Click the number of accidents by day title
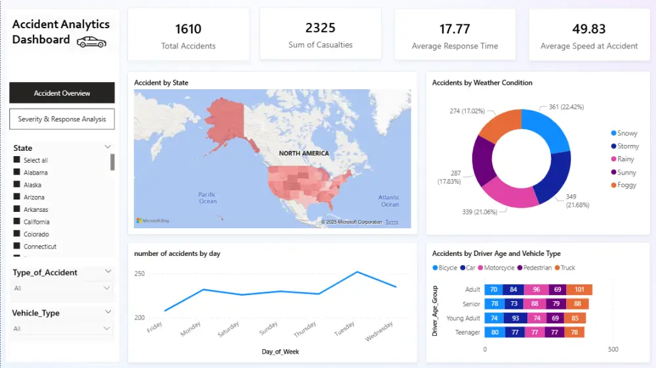 click(177, 253)
